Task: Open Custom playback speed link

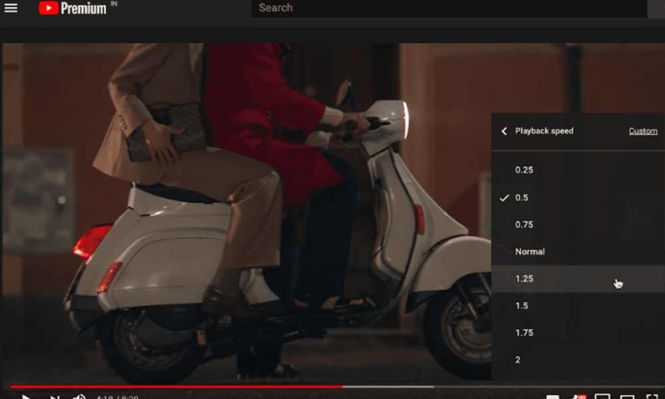Action: tap(642, 131)
